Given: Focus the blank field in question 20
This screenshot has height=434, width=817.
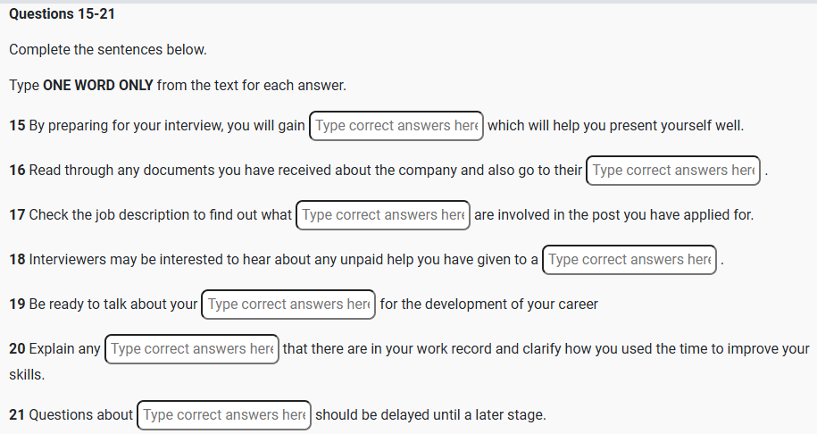Looking at the screenshot, I should point(192,349).
